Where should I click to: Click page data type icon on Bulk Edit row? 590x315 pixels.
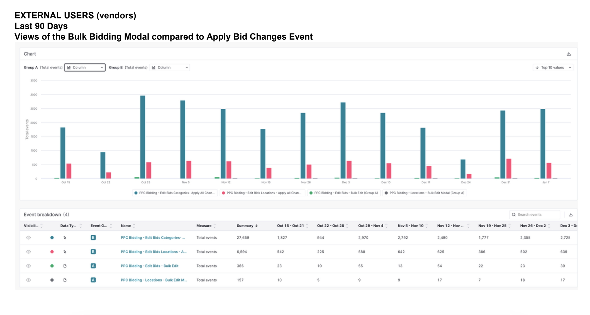click(65, 266)
